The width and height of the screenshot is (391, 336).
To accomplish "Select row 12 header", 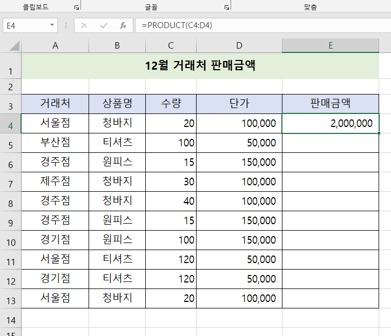I will click(x=10, y=279).
